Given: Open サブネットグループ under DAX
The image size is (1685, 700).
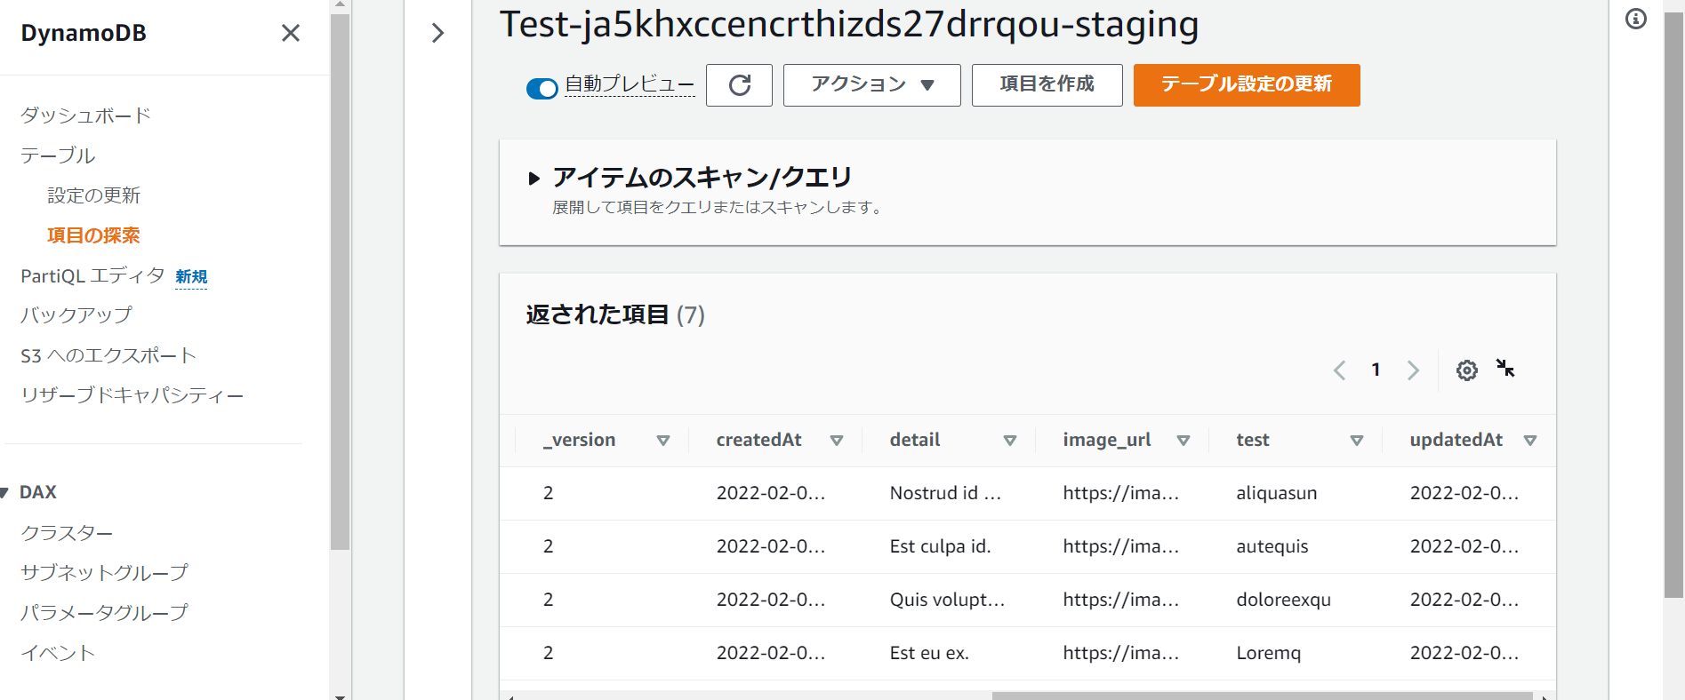Looking at the screenshot, I should coord(104,573).
